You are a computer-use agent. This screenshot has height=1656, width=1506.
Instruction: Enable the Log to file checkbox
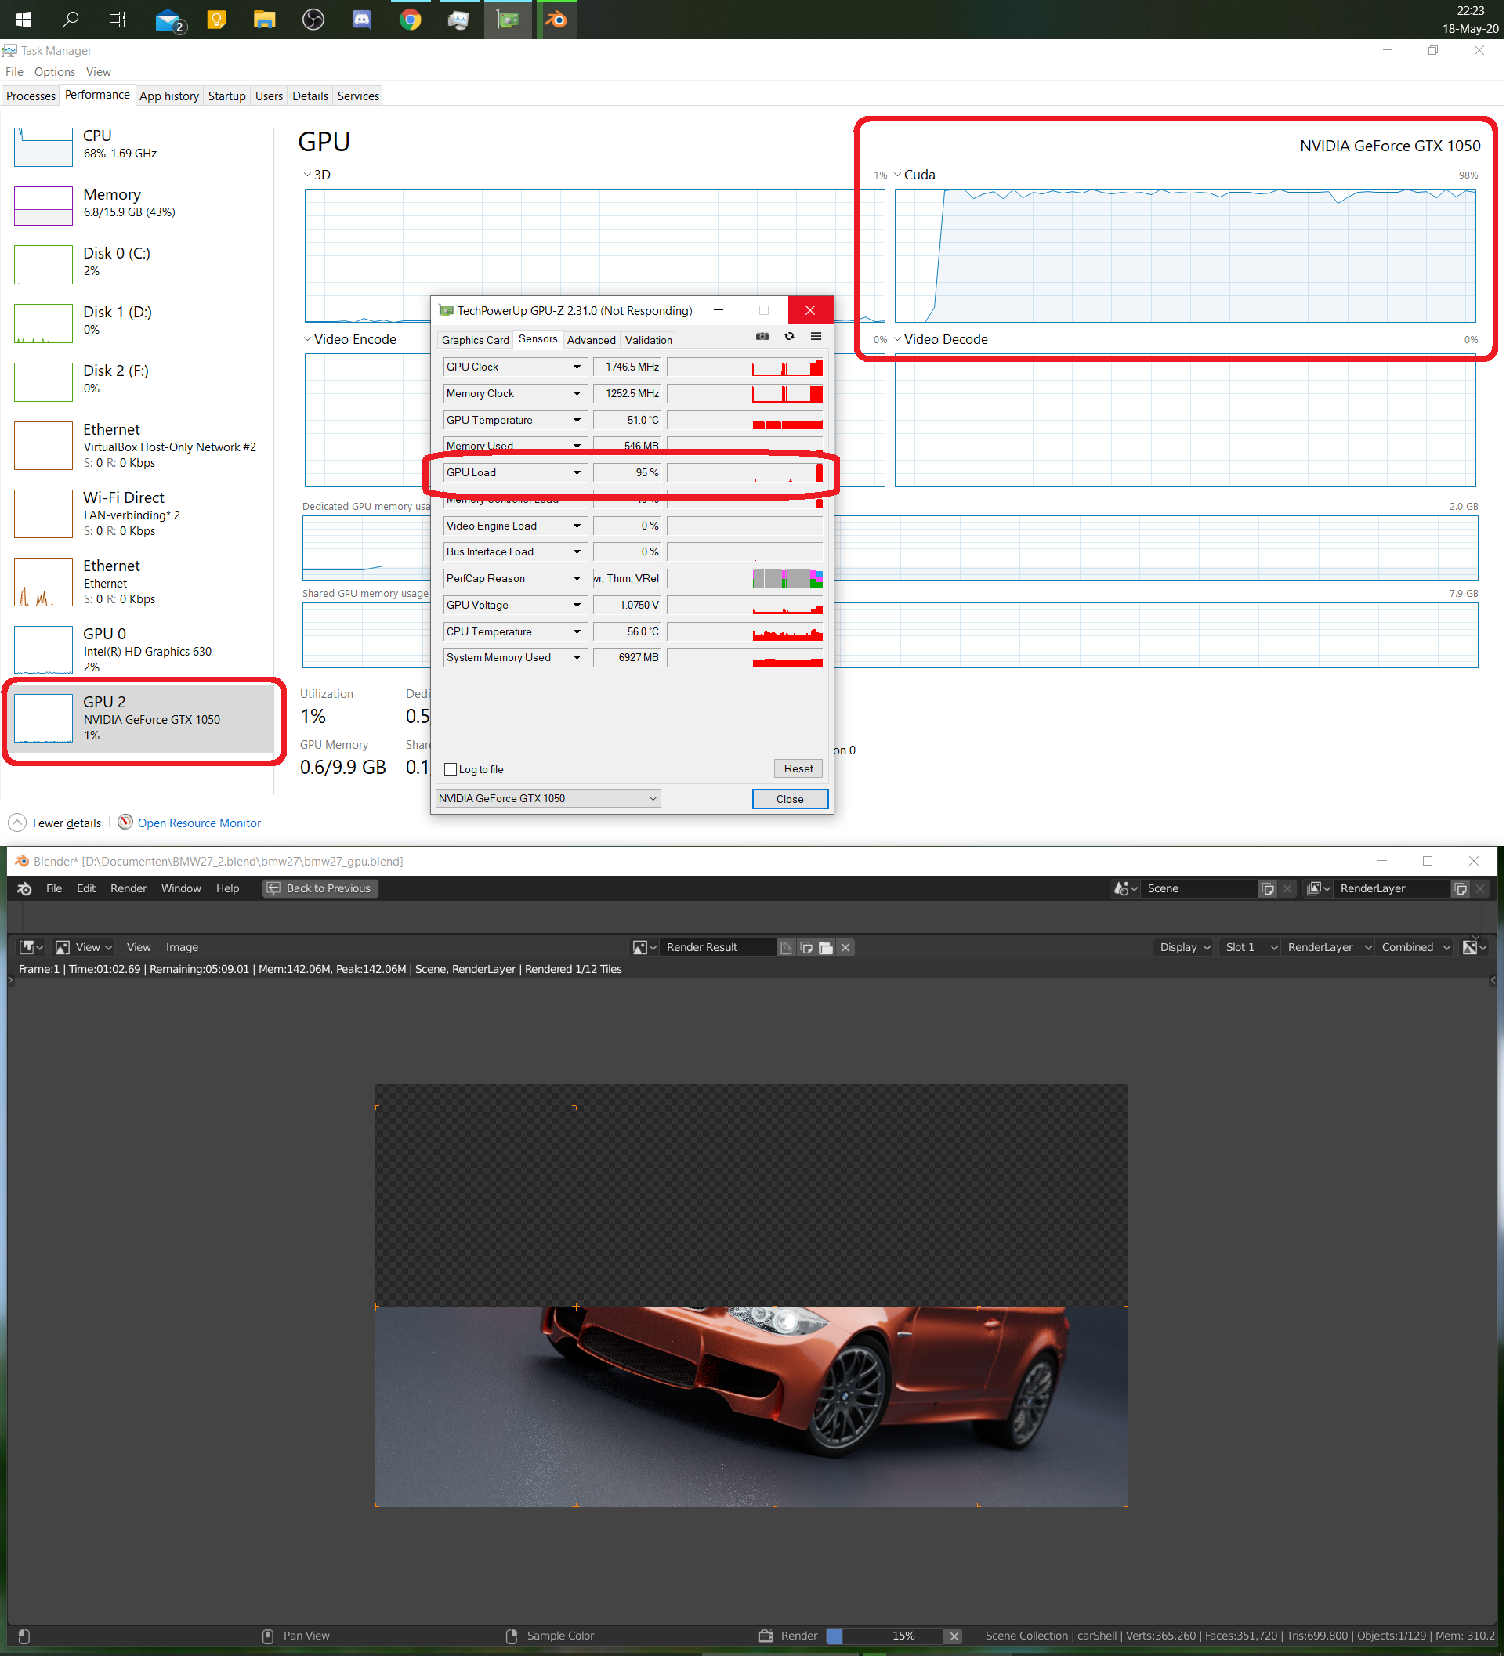point(451,771)
